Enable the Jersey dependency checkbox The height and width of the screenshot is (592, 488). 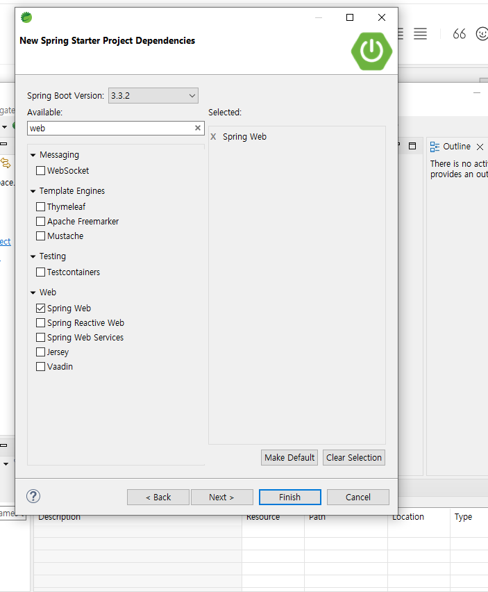tap(40, 352)
